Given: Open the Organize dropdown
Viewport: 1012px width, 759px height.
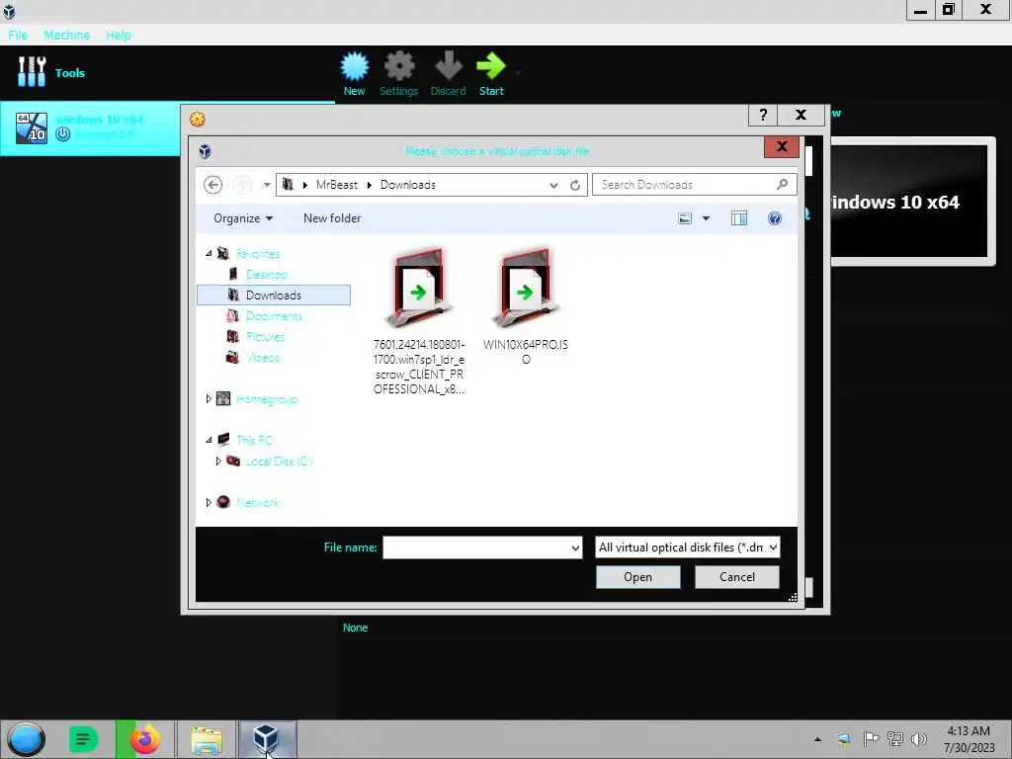Looking at the screenshot, I should [243, 218].
